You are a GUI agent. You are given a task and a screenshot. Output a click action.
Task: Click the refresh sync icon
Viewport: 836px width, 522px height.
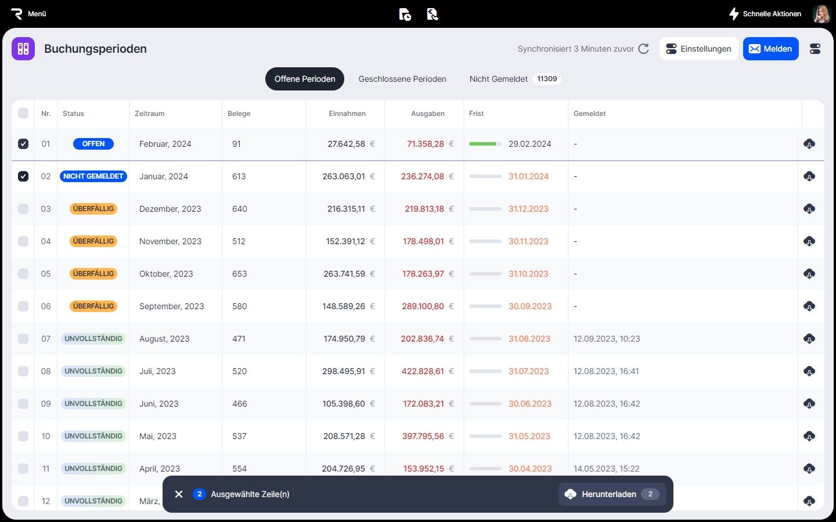pos(643,49)
